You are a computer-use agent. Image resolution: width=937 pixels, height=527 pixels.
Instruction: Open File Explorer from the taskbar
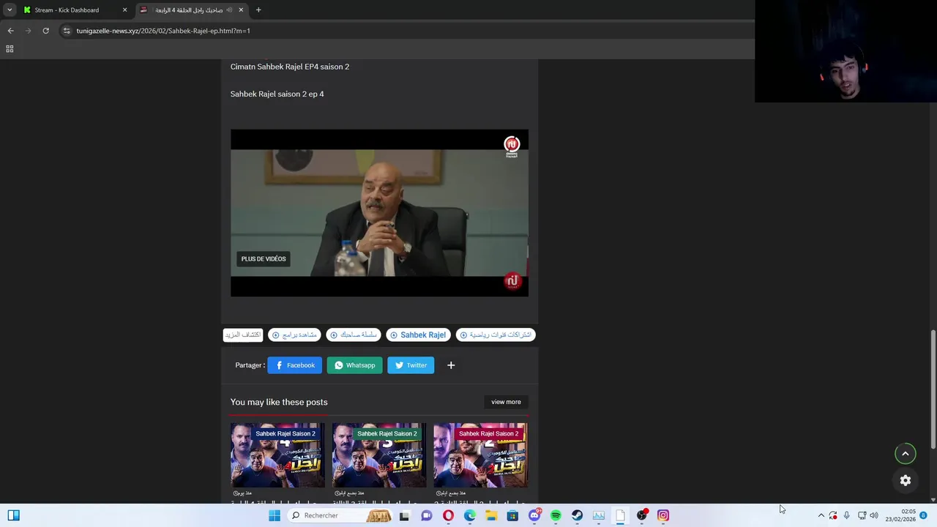[x=491, y=515]
